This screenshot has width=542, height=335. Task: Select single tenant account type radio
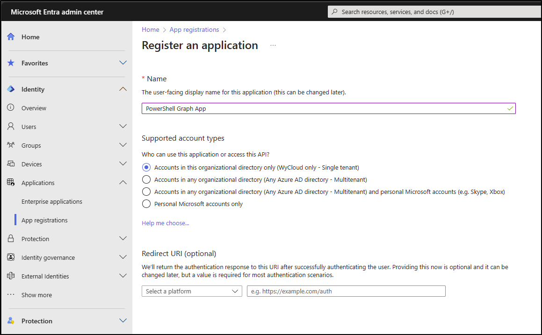(x=146, y=167)
